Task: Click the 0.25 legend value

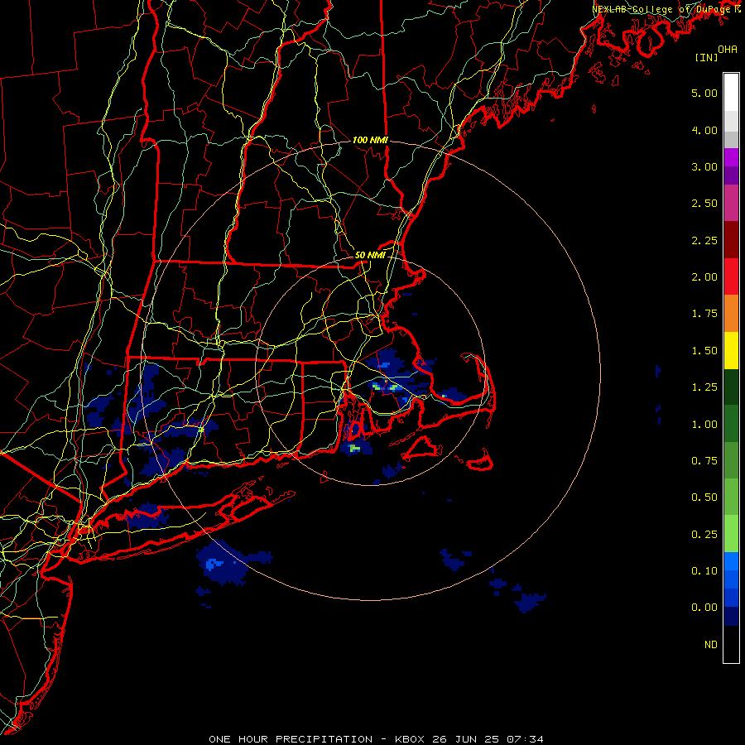Action: pyautogui.click(x=704, y=535)
